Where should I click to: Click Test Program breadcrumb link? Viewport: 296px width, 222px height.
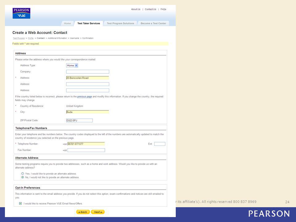click(19, 38)
